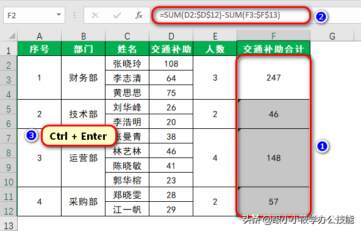
Task: Select column D header
Action: (171, 36)
